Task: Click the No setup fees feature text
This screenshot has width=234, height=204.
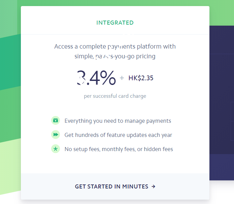Action: [x=119, y=149]
